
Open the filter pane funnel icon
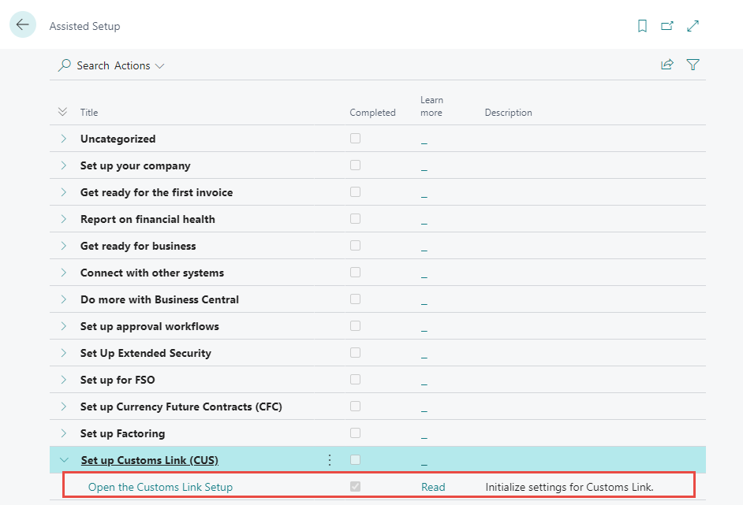click(x=693, y=65)
